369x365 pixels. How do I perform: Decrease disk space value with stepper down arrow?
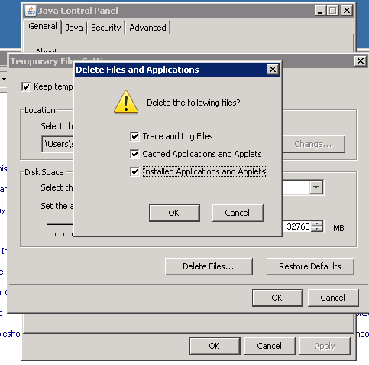[x=316, y=229]
